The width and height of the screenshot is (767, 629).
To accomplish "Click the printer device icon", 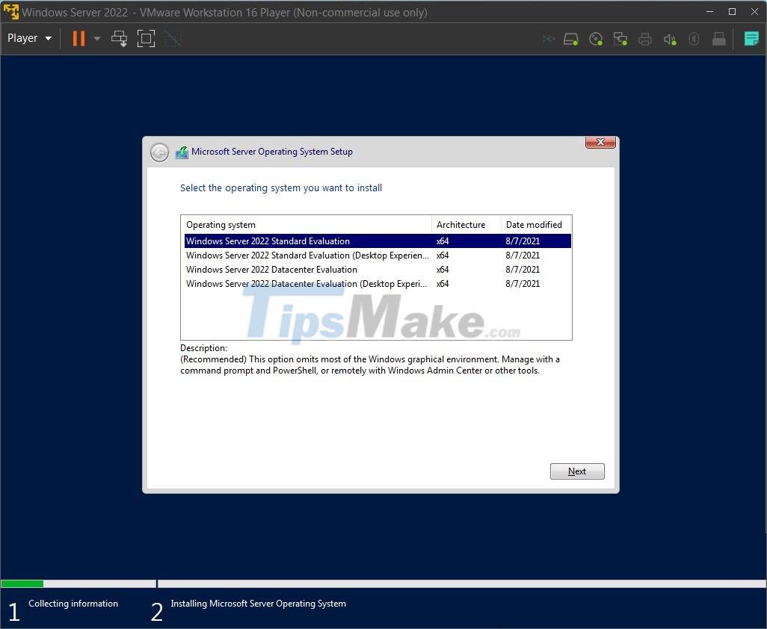I will tap(645, 38).
